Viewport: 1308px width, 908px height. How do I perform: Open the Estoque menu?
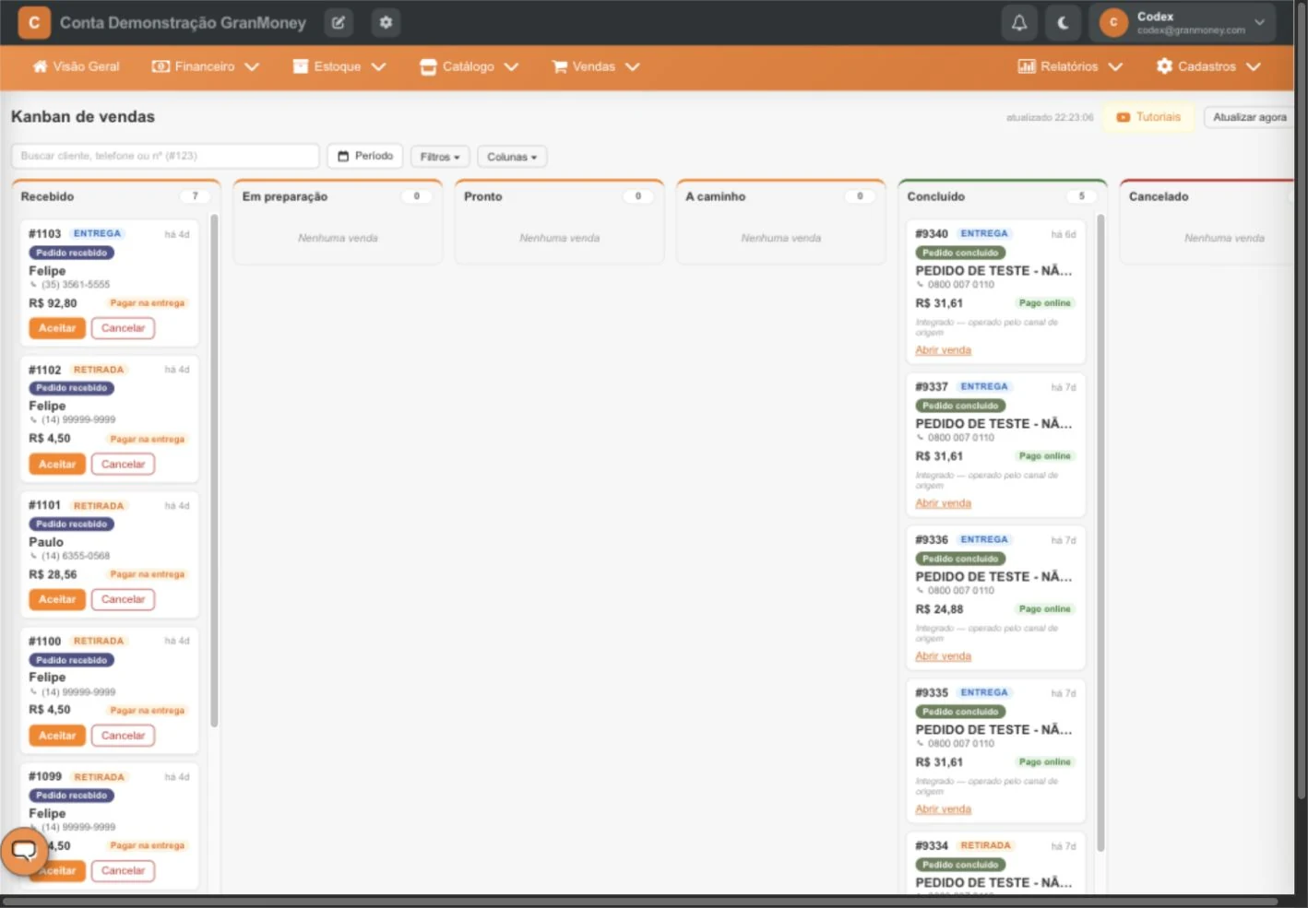pos(339,66)
